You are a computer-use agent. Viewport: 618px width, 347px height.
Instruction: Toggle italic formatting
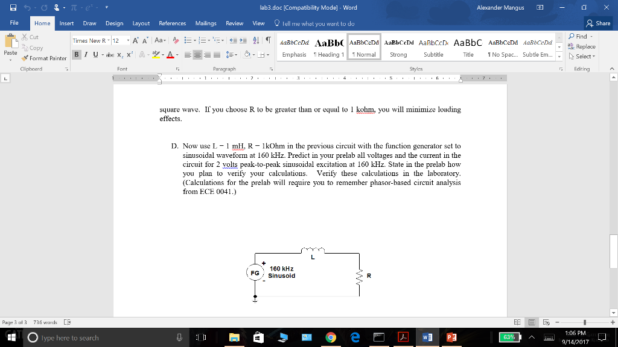(86, 54)
